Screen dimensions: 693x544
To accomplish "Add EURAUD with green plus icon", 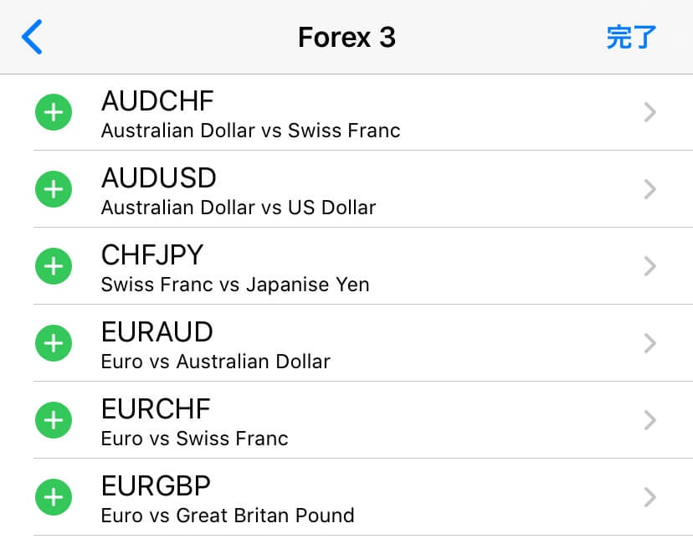I will coord(54,343).
